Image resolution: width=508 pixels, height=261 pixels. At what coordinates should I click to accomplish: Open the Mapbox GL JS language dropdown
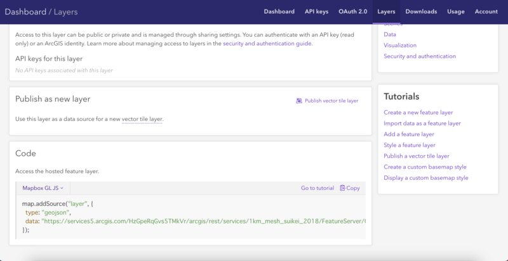43,188
